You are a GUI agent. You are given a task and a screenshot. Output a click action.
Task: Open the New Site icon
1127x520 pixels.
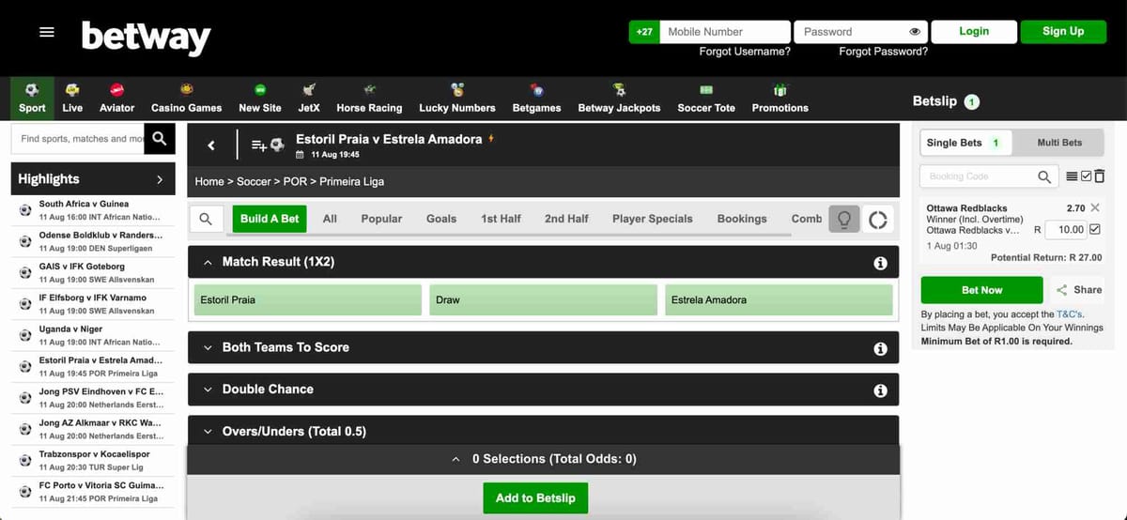point(260,90)
